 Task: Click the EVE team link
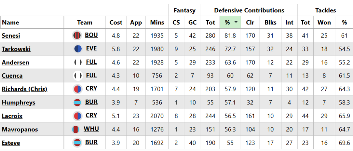tap(91, 49)
